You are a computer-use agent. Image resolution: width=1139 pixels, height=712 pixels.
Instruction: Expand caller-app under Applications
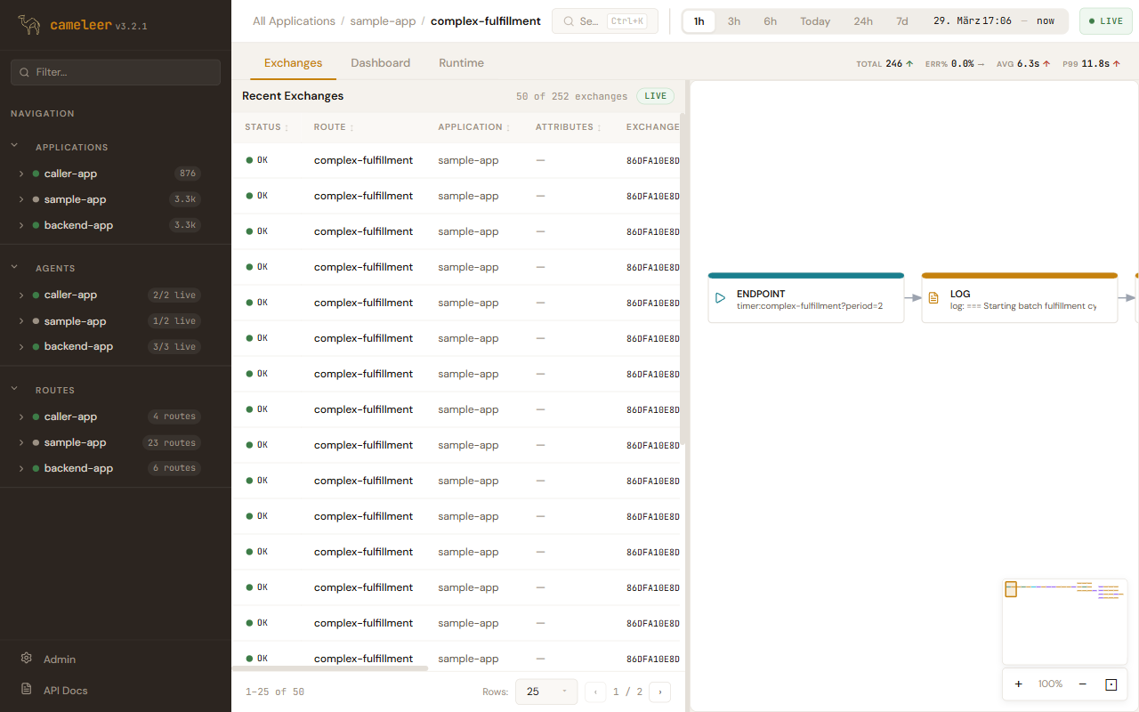coord(21,174)
